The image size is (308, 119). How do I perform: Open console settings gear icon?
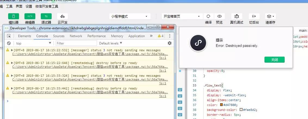point(170,43)
